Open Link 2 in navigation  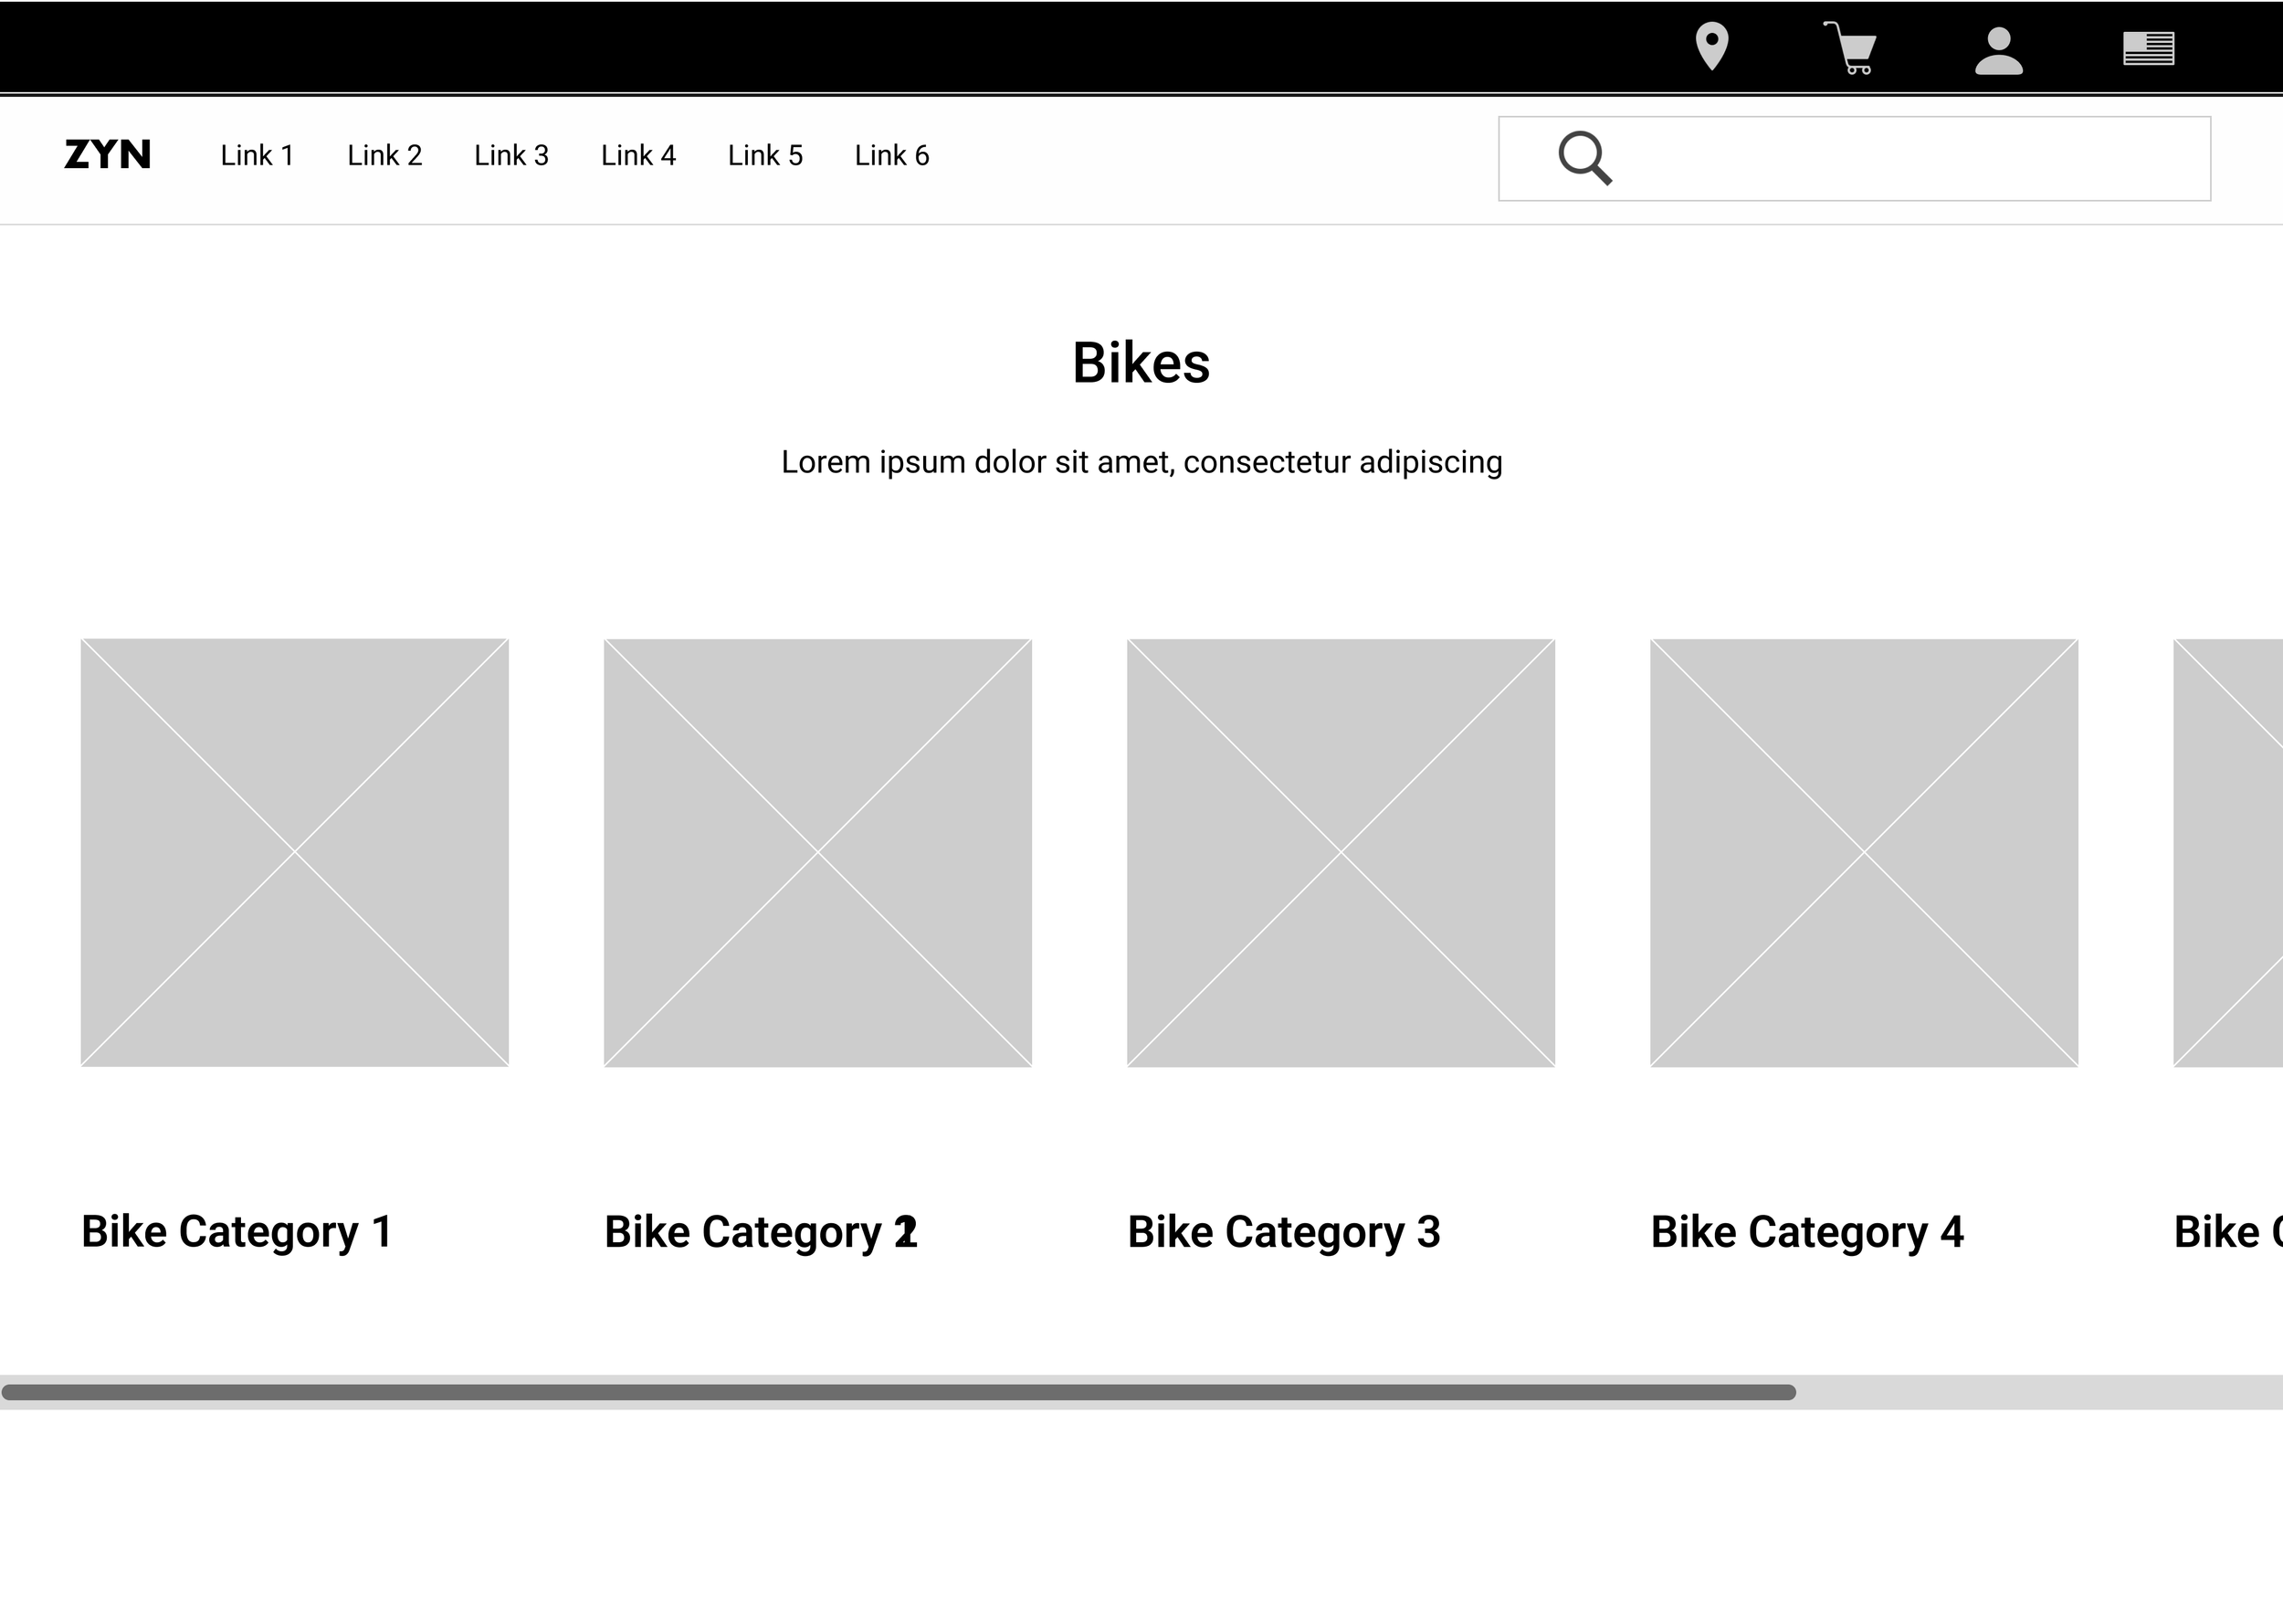[384, 155]
